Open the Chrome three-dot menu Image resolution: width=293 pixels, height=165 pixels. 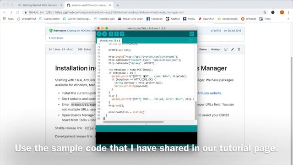point(288,12)
